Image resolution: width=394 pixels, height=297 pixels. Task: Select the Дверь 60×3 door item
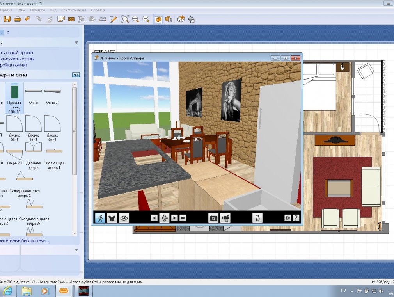tap(52, 128)
